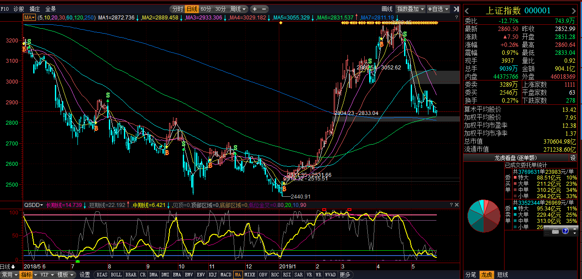The height and width of the screenshot is (279, 582).
Task: Open the 周线 period dropdown
Action: 238,9
